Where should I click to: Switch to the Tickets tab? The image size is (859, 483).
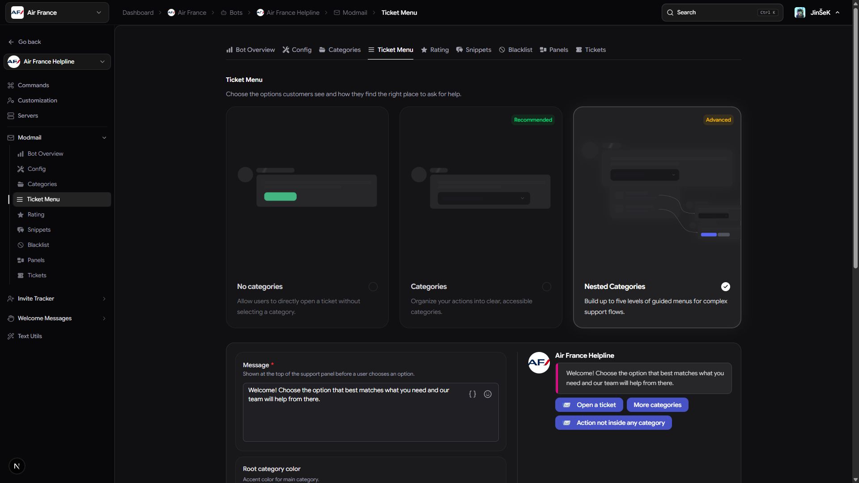591,50
